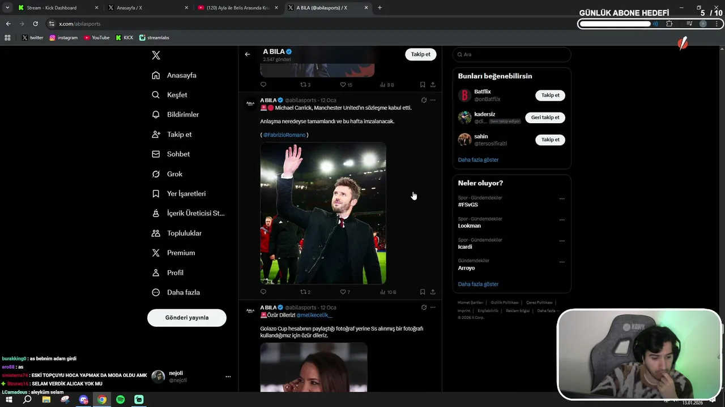Open Bildirimler notifications page
Viewport: 725px width, 407px height.
[x=175, y=115]
